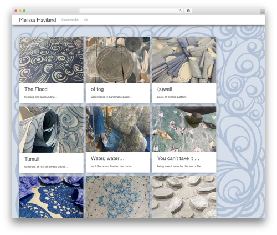Open a new tab with plus button
Viewport: 277px width, 235px height.
(263, 12)
